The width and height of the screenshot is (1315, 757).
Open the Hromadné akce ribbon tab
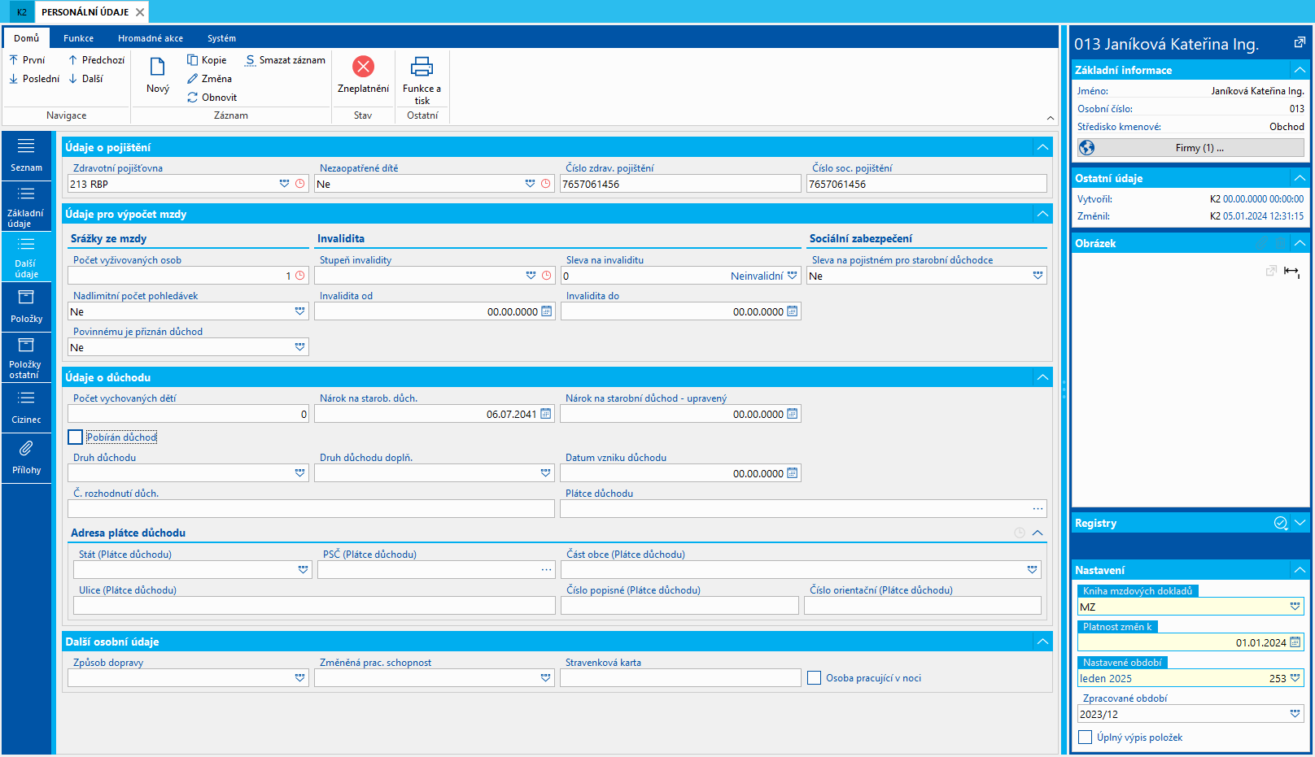point(151,38)
